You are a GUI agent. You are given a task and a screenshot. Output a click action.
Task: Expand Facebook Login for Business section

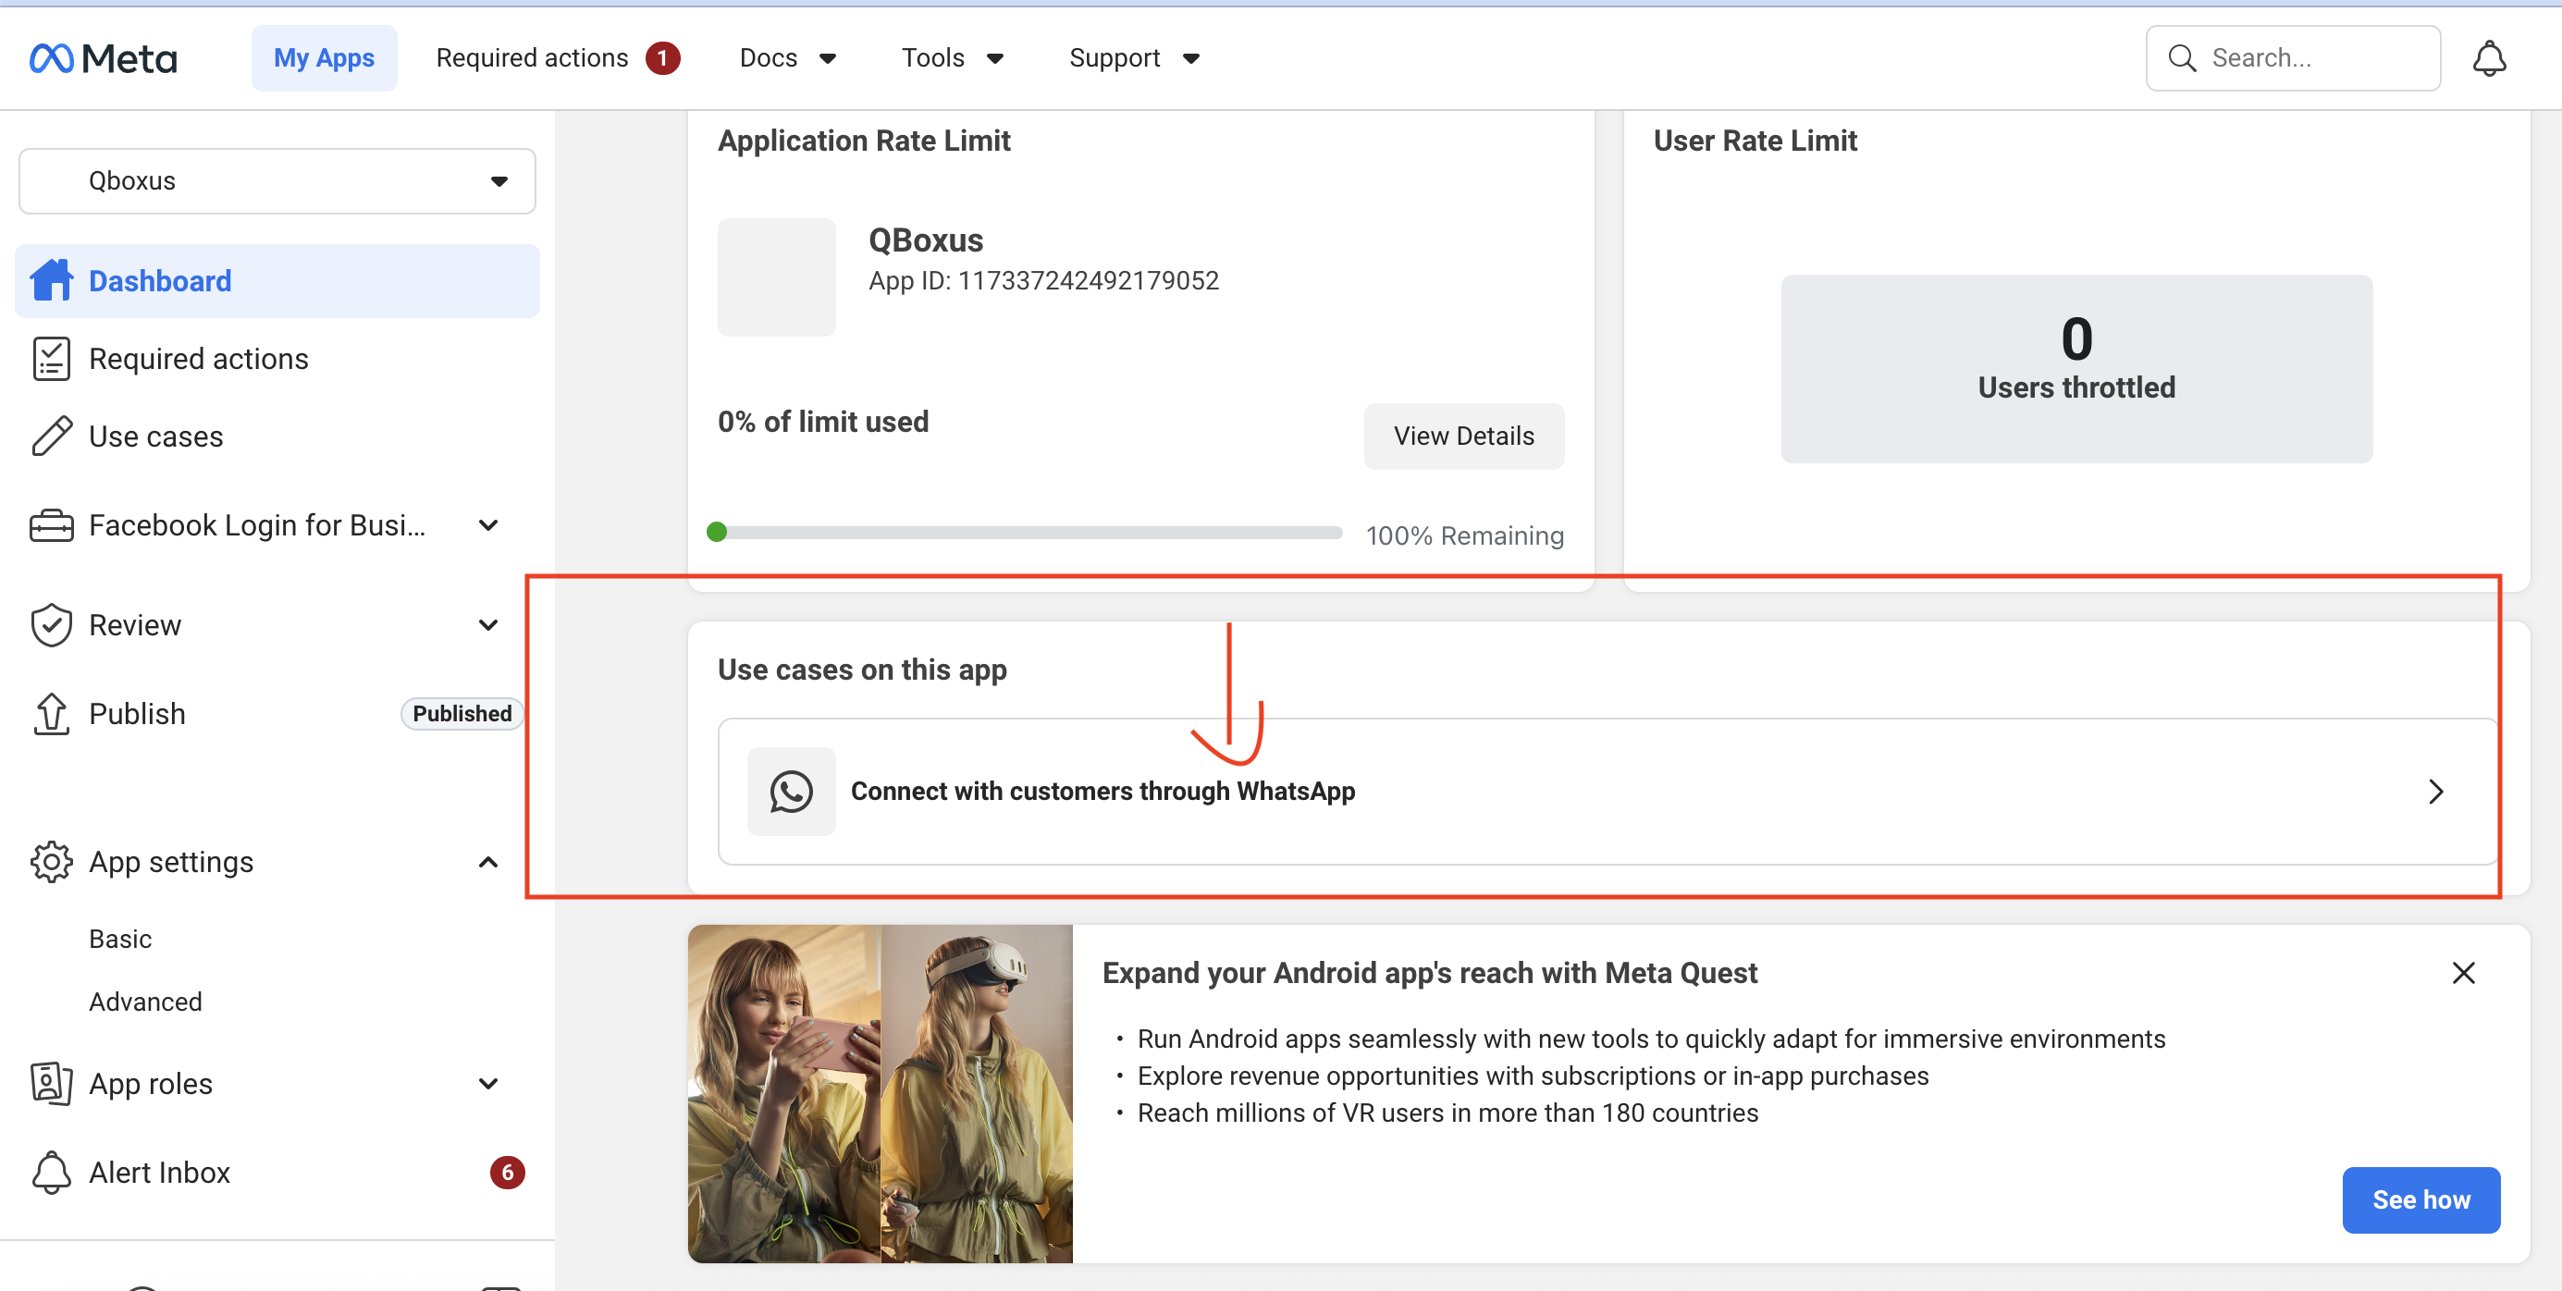click(x=488, y=525)
